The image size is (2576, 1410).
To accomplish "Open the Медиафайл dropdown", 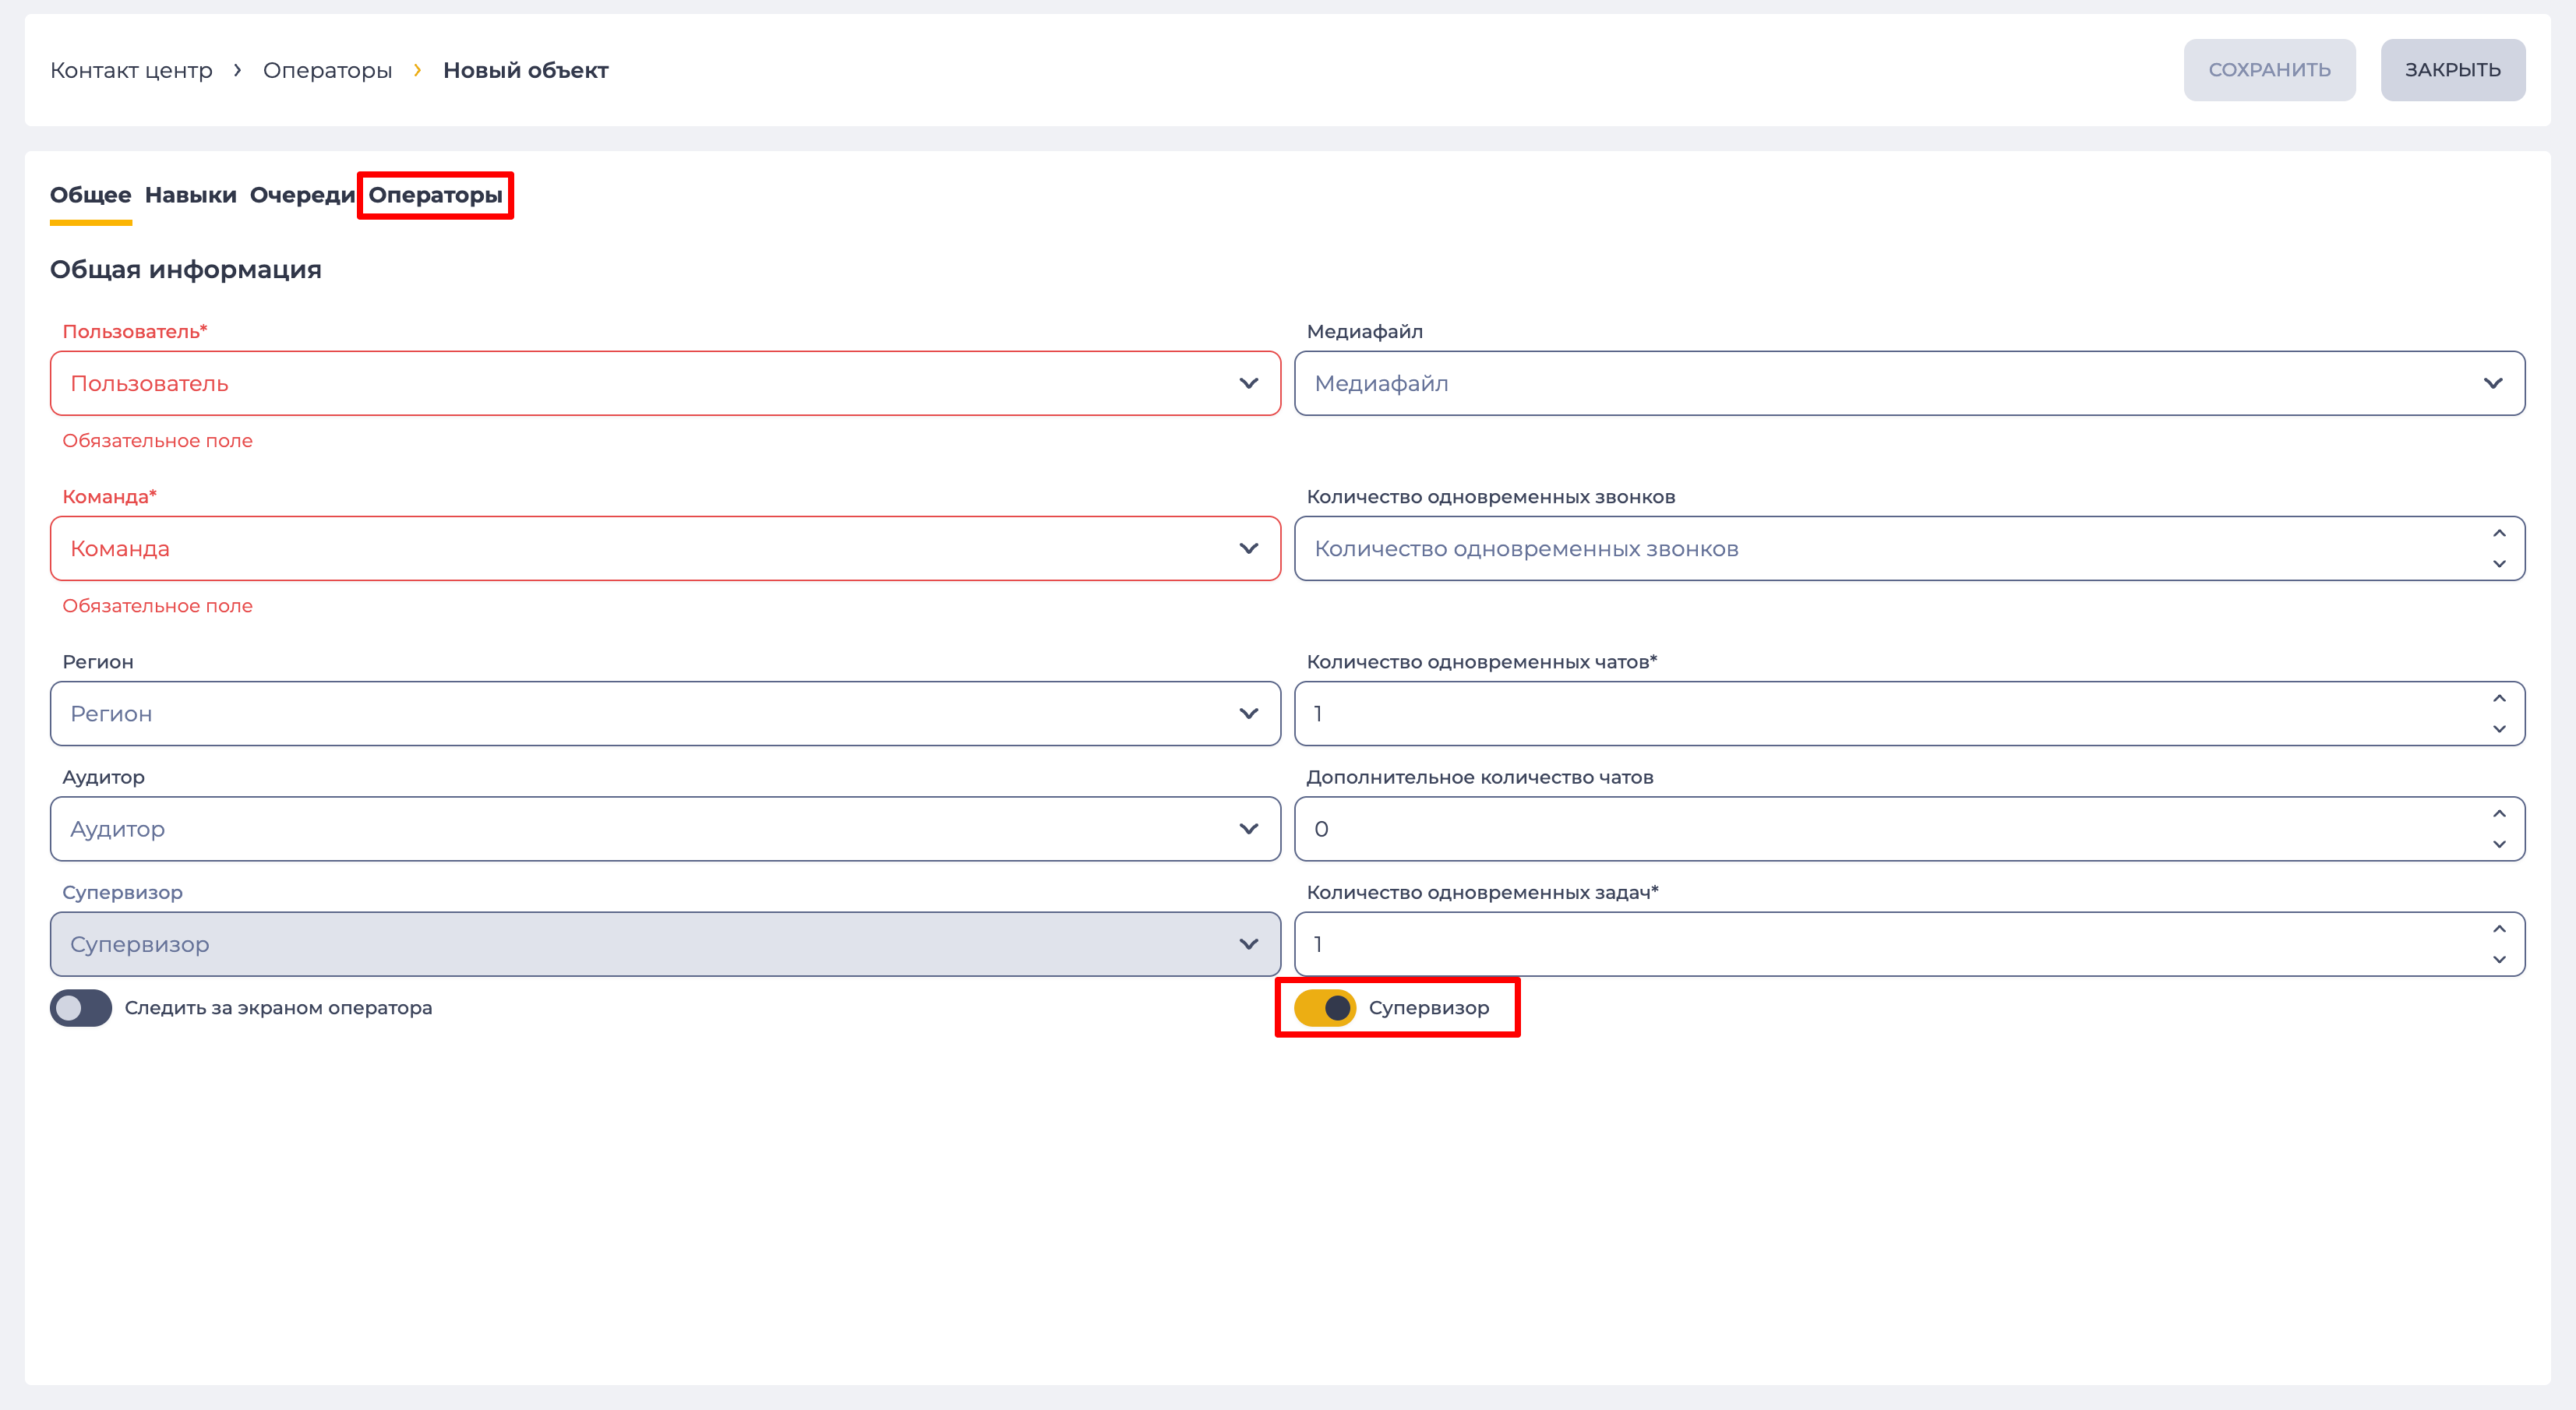I will click(x=1909, y=383).
